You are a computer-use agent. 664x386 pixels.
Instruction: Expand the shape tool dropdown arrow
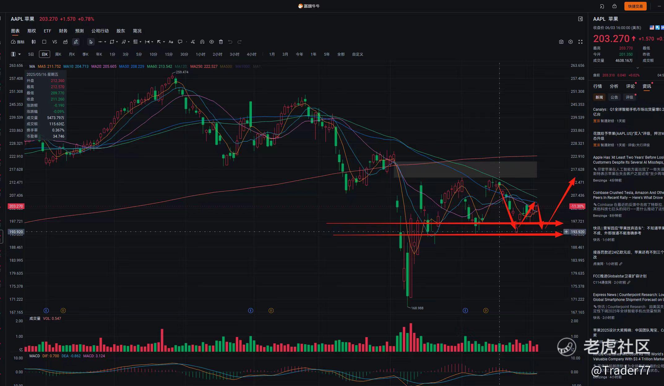click(117, 42)
